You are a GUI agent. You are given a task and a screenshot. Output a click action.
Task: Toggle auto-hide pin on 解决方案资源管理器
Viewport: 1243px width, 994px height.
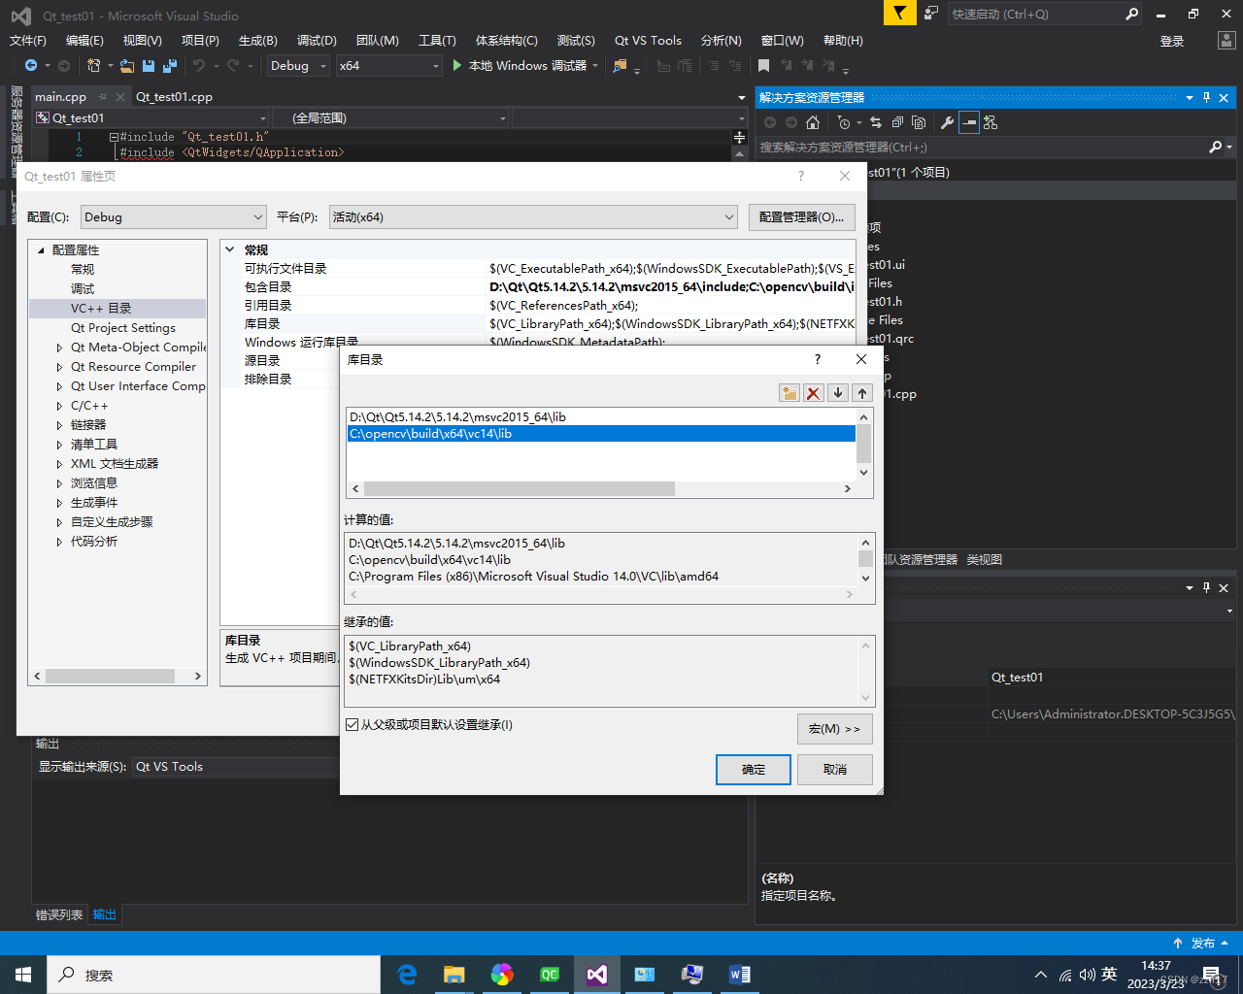[1206, 97]
